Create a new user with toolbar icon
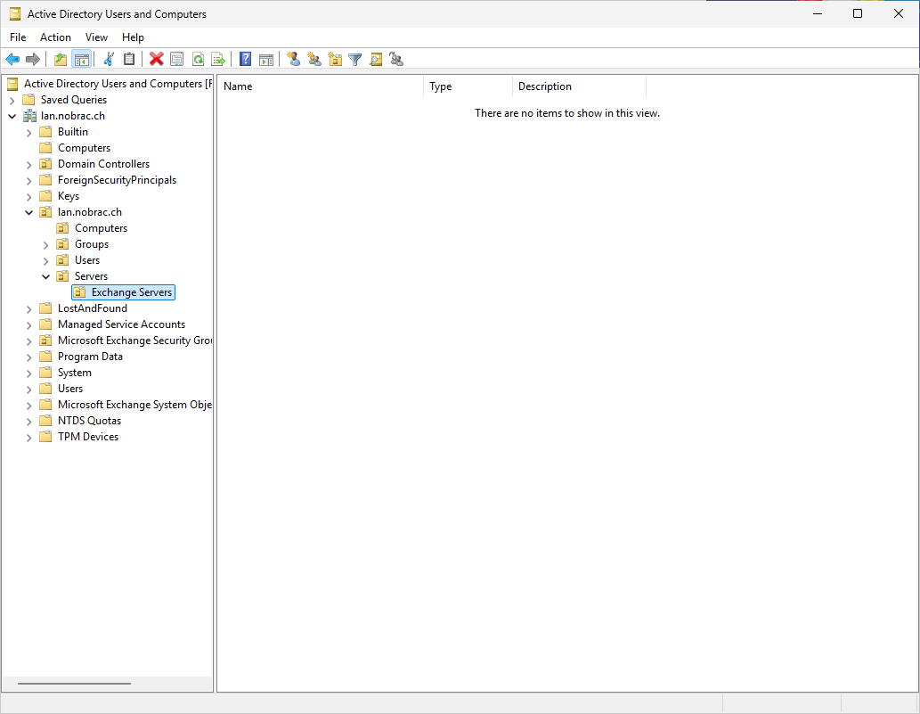920x714 pixels. pos(293,60)
